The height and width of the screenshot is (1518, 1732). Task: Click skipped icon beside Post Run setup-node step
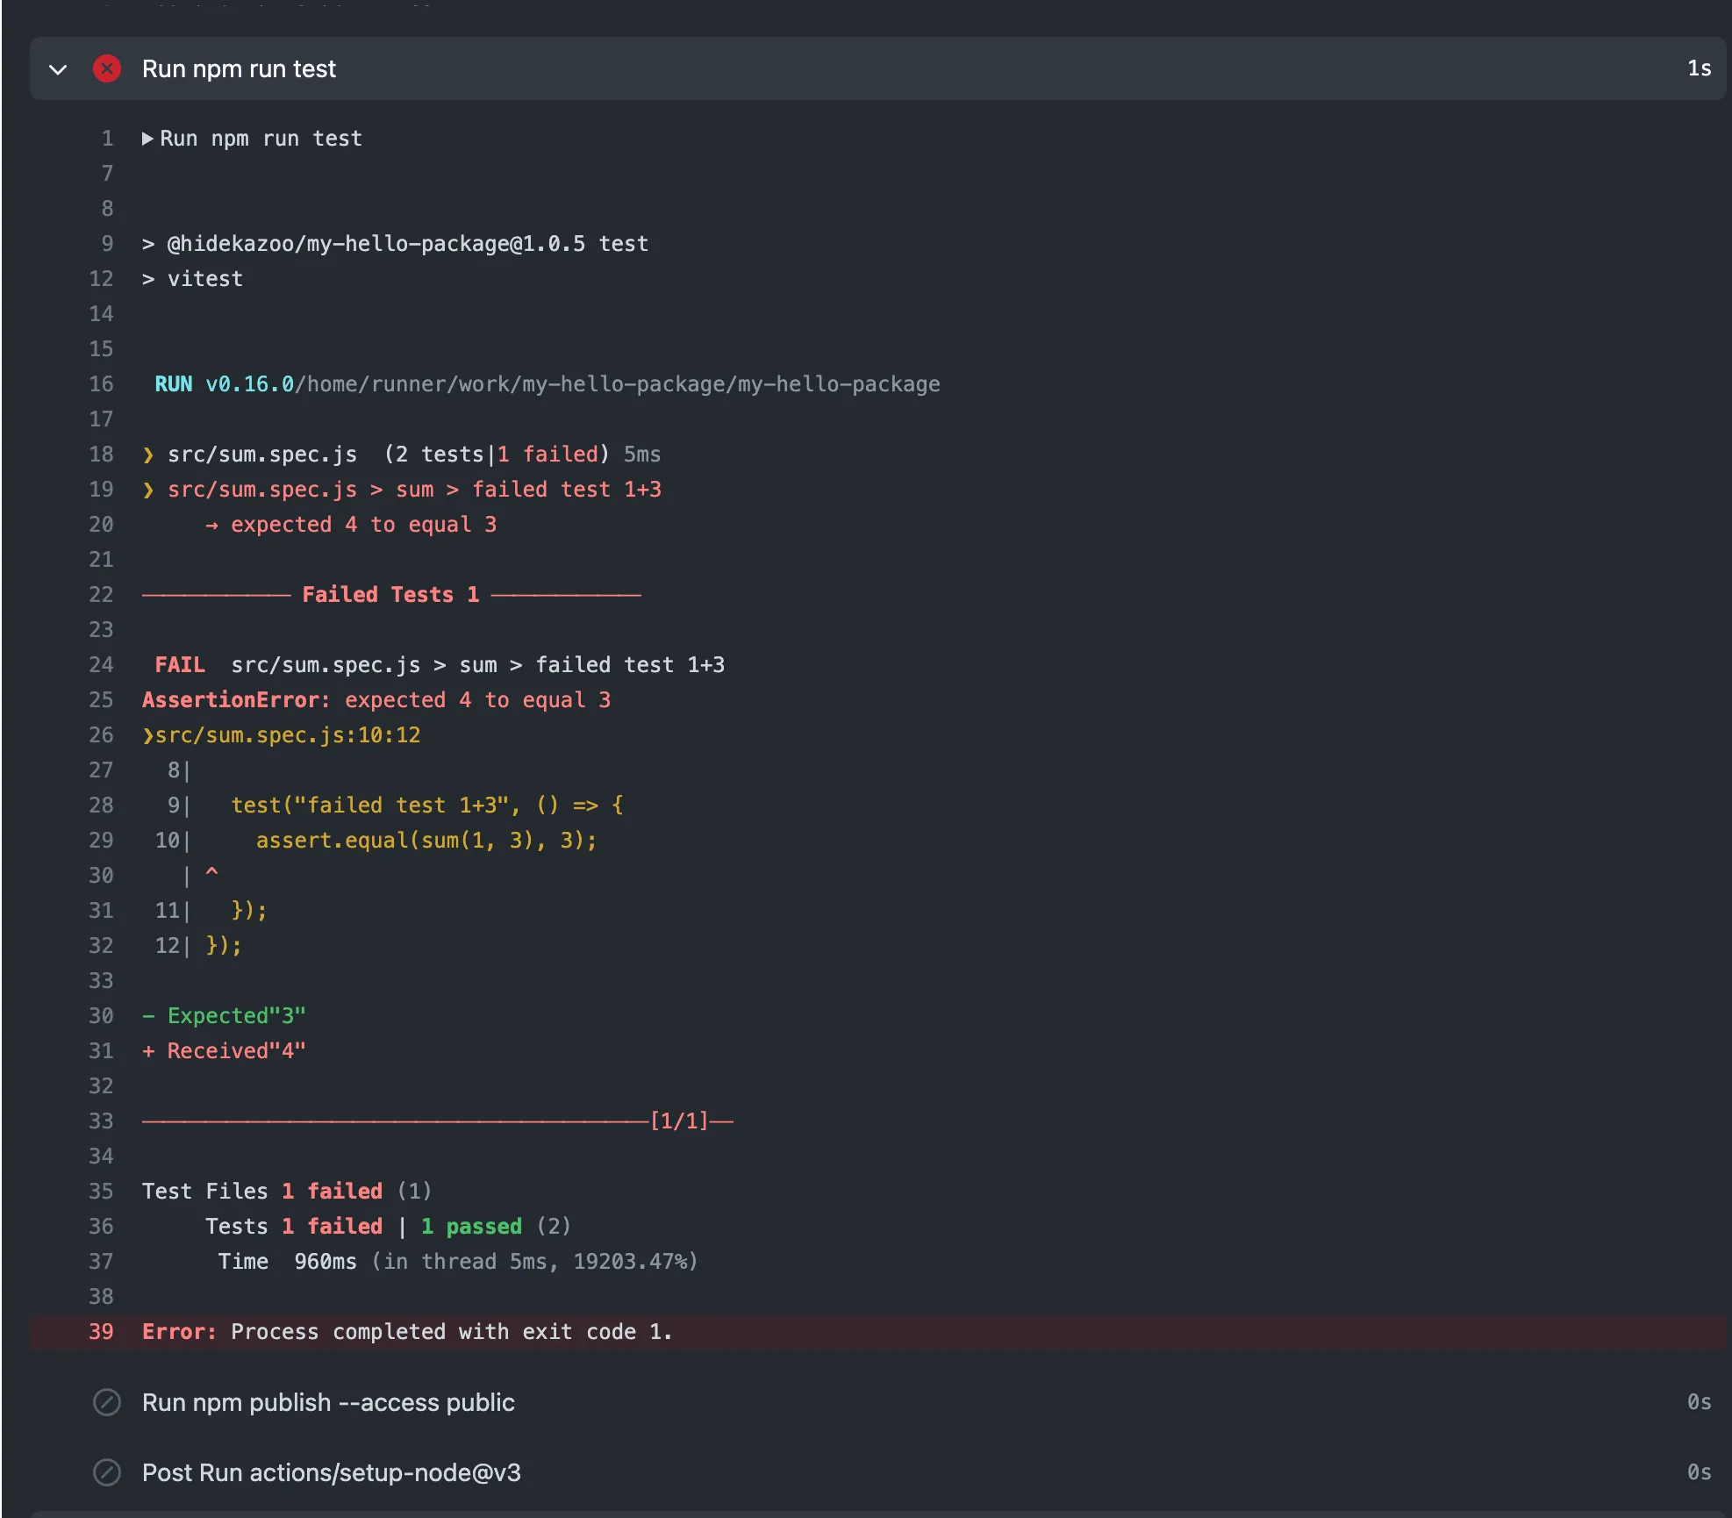[106, 1472]
